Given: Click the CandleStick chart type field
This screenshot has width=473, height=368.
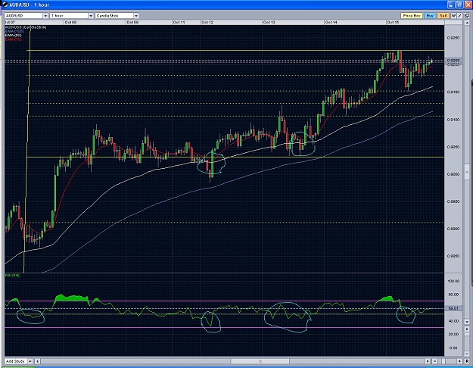Looking at the screenshot, I should [114, 16].
